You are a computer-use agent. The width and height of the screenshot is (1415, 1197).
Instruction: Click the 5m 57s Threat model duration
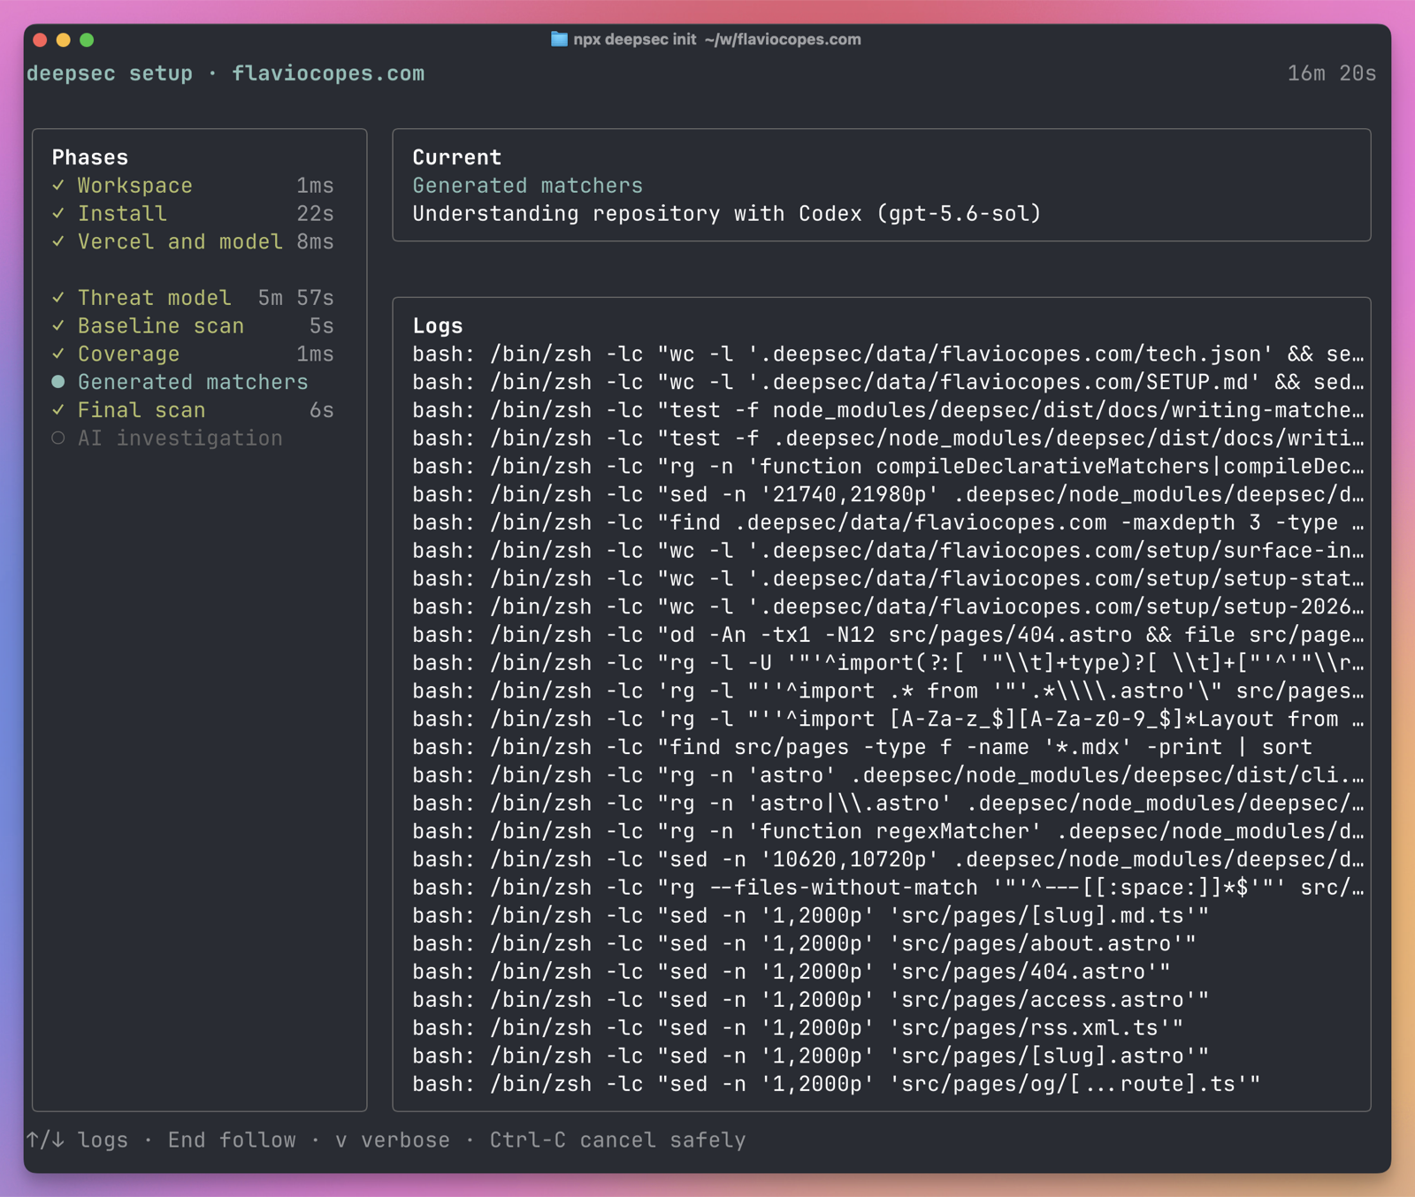[296, 298]
